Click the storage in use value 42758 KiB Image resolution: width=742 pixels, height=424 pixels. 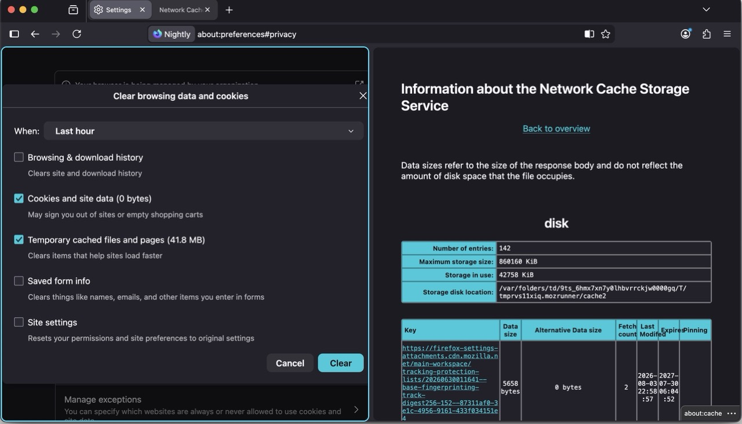tap(516, 275)
